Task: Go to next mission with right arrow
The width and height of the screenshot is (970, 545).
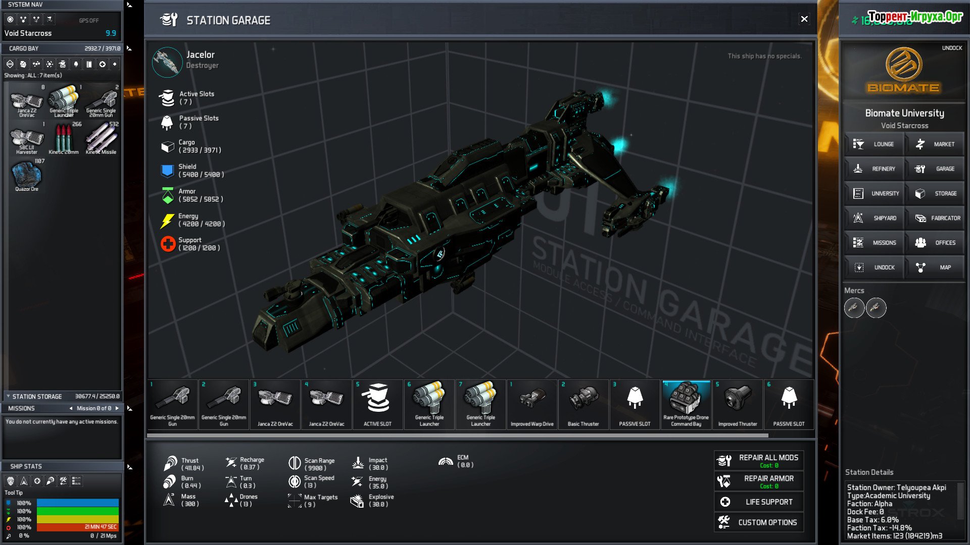Action: coord(117,408)
